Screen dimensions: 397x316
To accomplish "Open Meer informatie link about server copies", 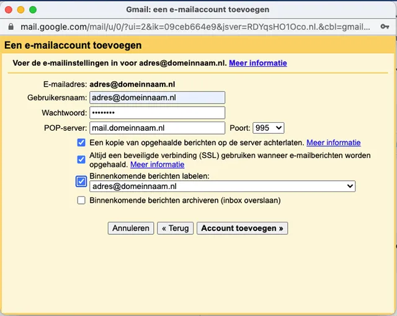I will 334,143.
